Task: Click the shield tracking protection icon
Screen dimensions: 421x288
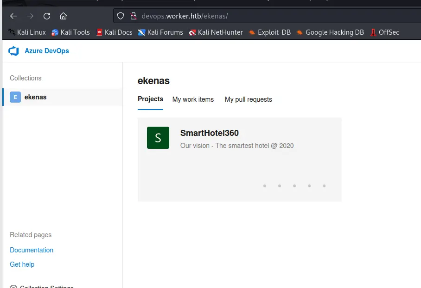Action: click(x=121, y=16)
